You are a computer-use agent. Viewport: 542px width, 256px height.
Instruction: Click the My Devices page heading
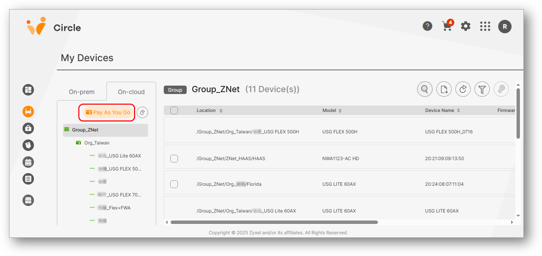click(x=87, y=58)
